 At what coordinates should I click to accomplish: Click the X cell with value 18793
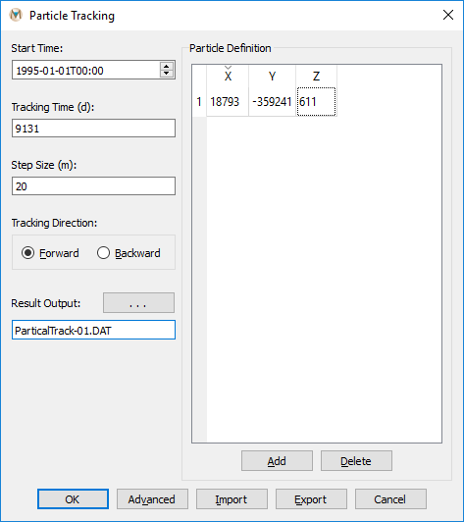pos(228,101)
